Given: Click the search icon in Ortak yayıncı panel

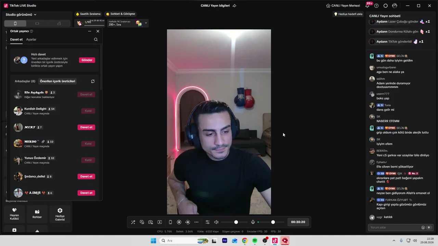Looking at the screenshot, I should point(96,40).
